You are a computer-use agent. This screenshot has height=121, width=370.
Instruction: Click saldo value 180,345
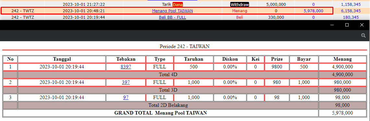coord(351,17)
